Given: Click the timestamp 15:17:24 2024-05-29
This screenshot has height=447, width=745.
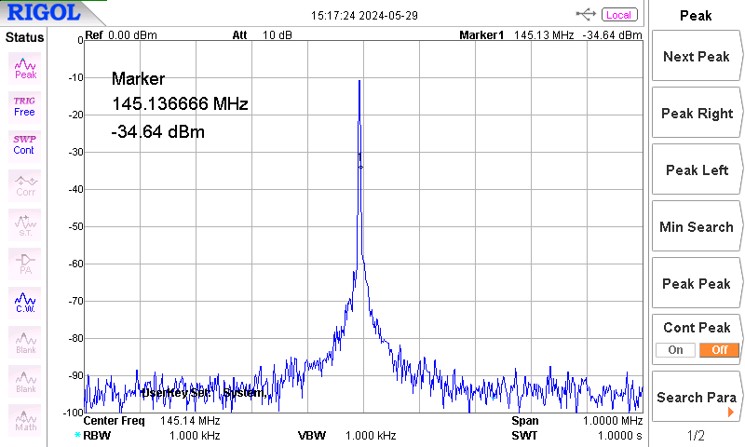Looking at the screenshot, I should pos(364,16).
